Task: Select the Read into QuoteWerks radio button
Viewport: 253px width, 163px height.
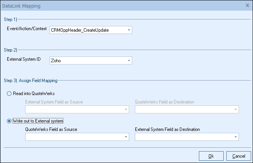Action: click(9, 94)
